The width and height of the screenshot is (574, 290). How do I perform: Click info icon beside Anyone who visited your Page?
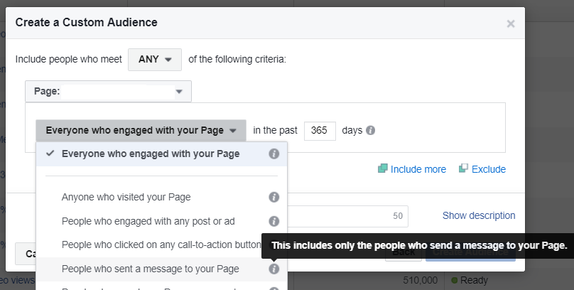(x=274, y=197)
